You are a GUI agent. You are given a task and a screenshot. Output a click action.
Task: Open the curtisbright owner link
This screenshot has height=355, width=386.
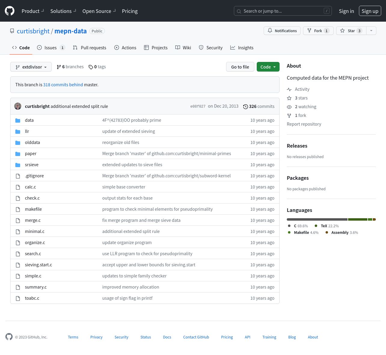point(33,31)
